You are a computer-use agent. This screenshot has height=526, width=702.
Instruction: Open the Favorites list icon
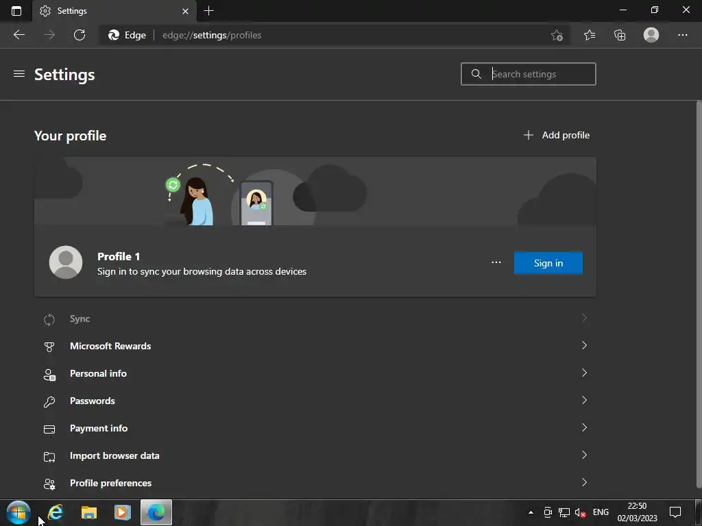[x=590, y=35]
